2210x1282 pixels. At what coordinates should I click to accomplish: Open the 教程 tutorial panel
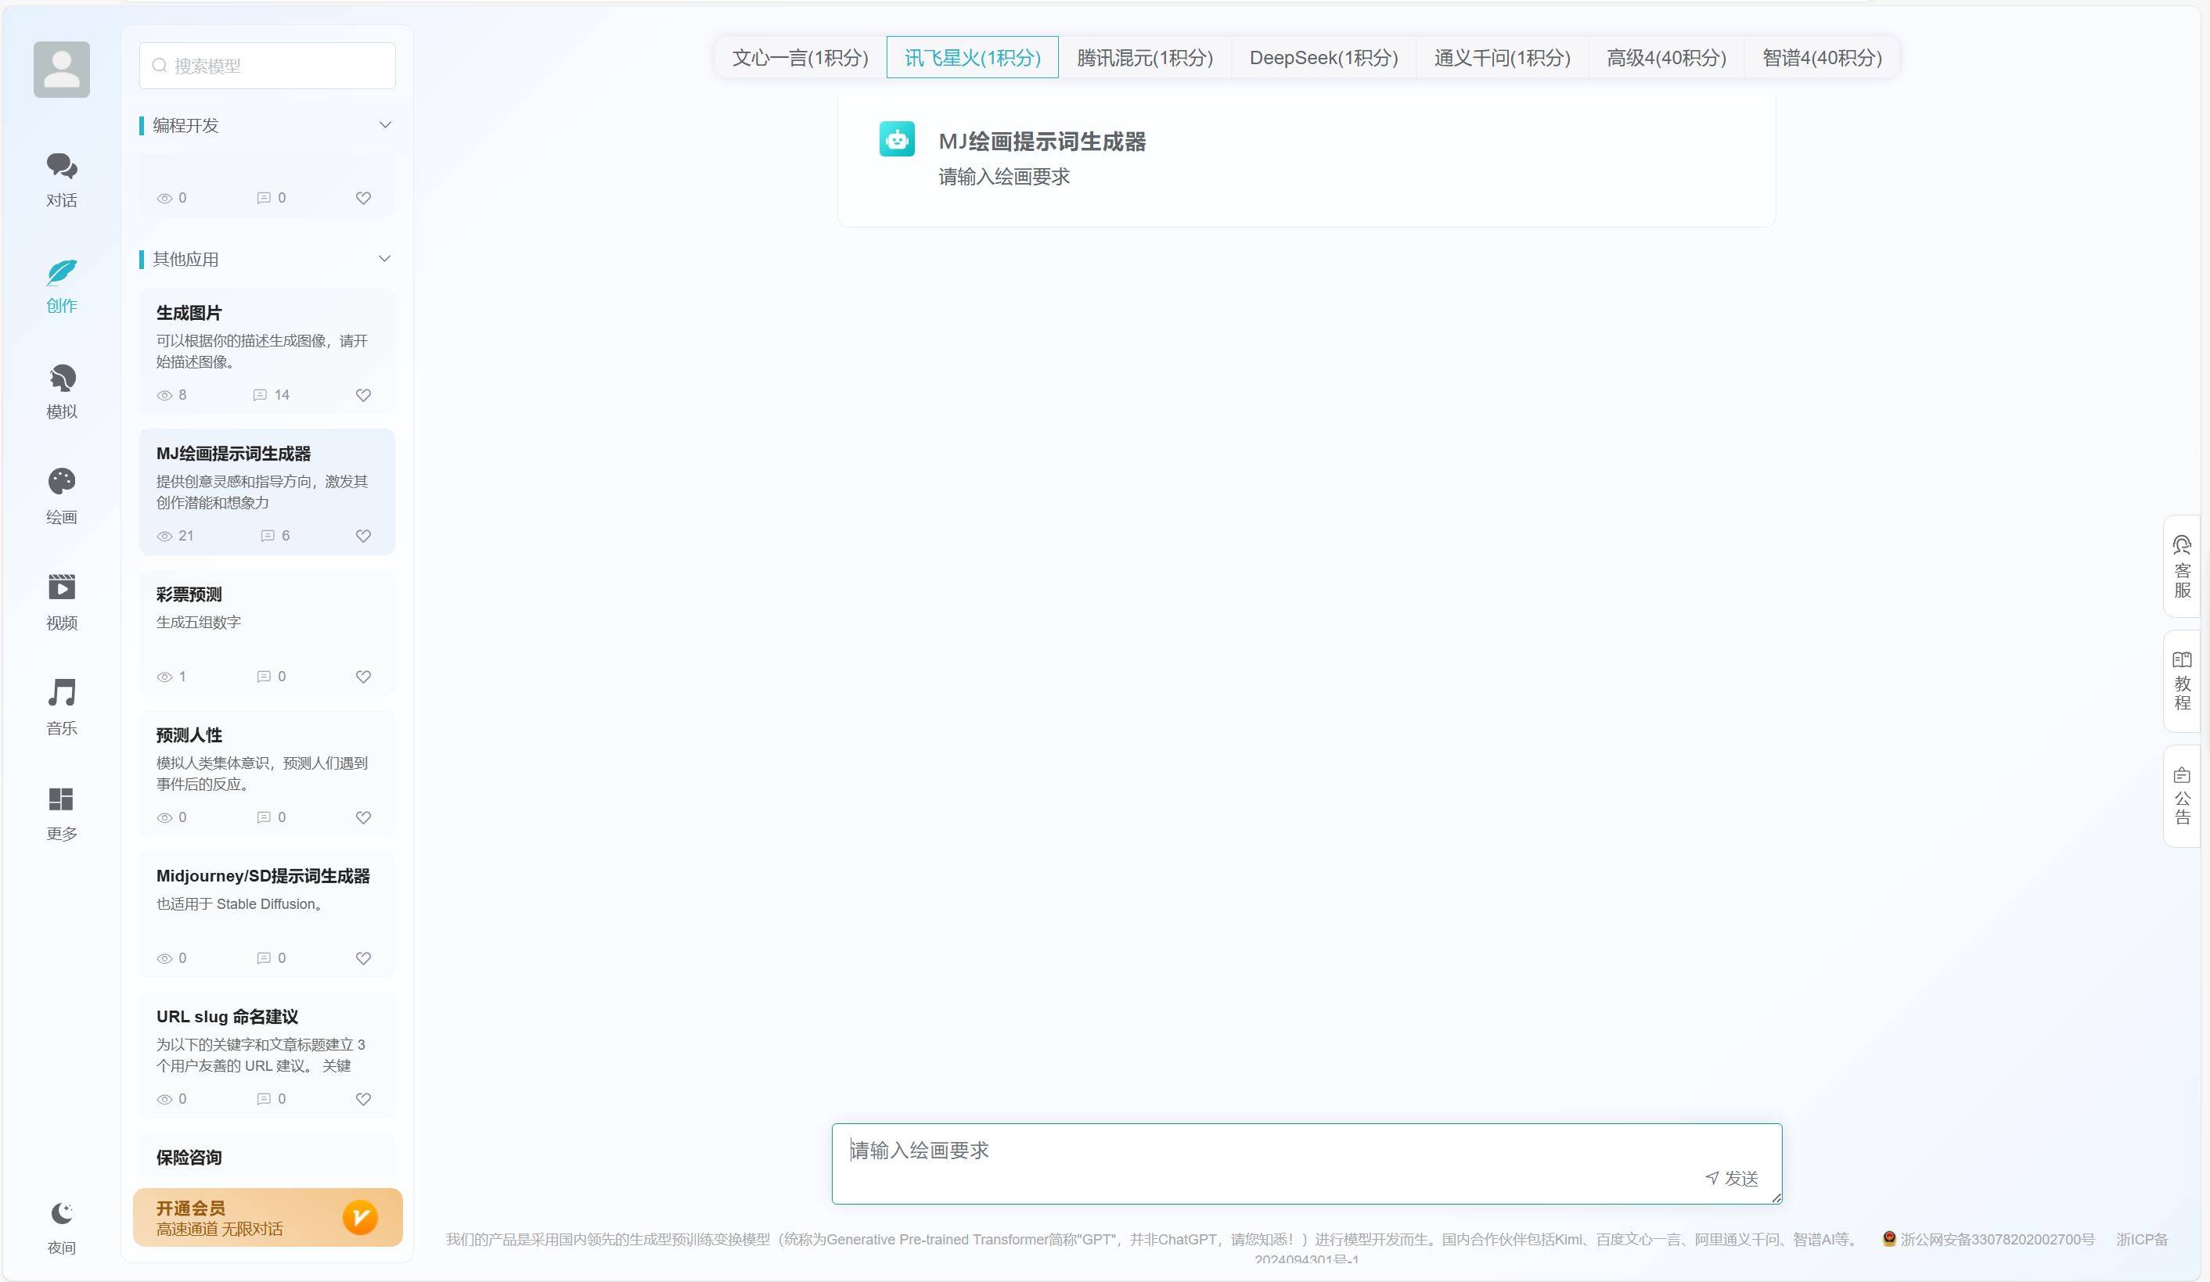tap(2182, 681)
